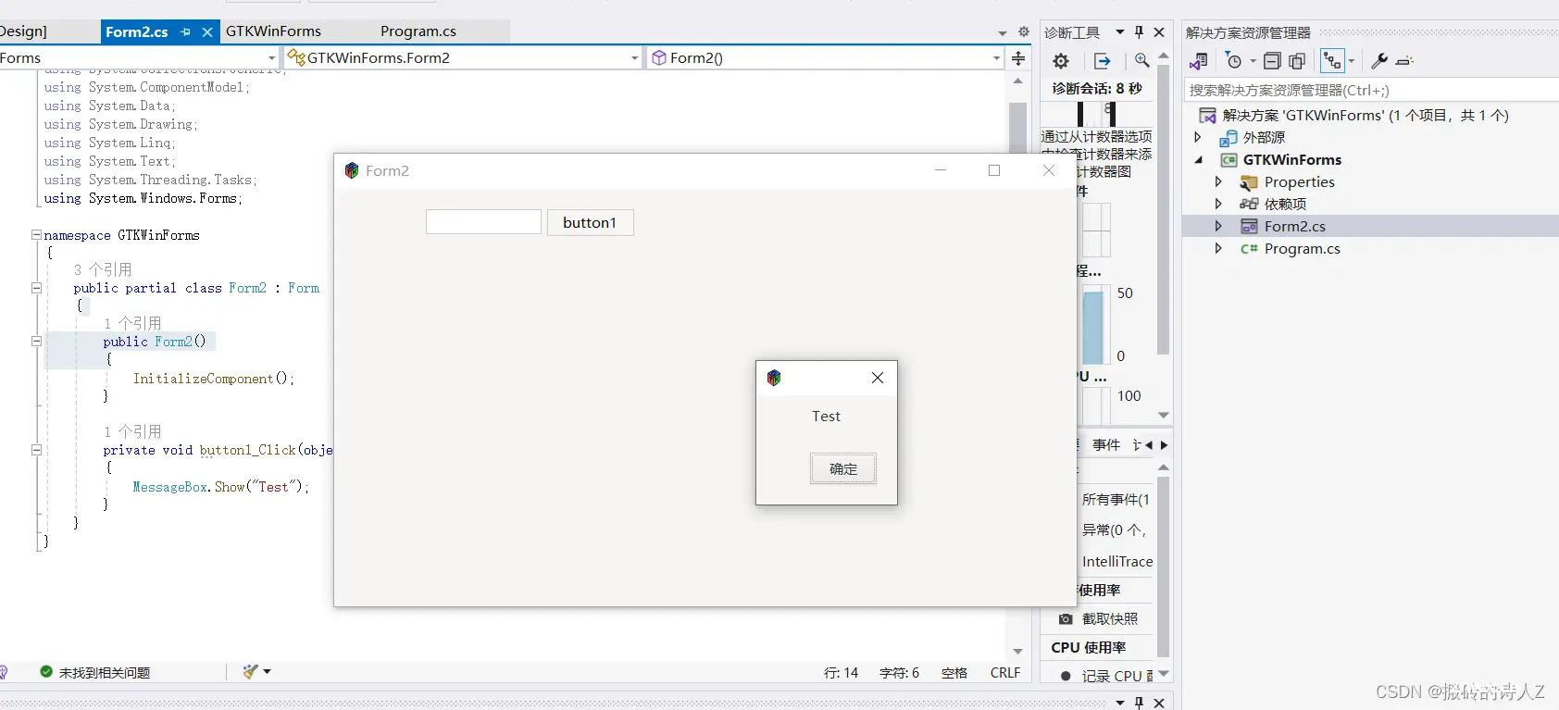Viewport: 1559px width, 710px height.
Task: Close the Test message box
Action: click(x=878, y=378)
